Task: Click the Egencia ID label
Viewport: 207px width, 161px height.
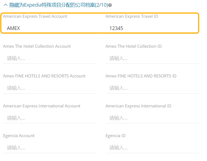Action: 115,136
